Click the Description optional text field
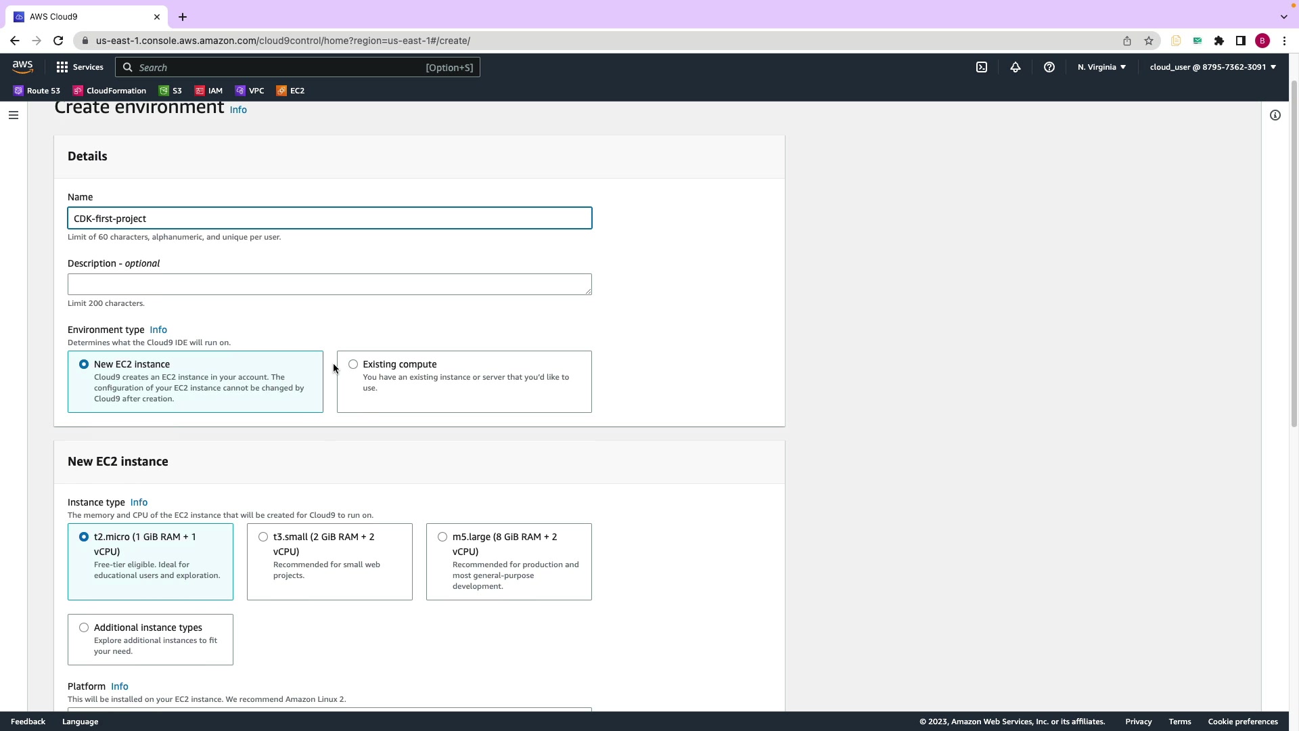This screenshot has height=731, width=1299. [329, 284]
